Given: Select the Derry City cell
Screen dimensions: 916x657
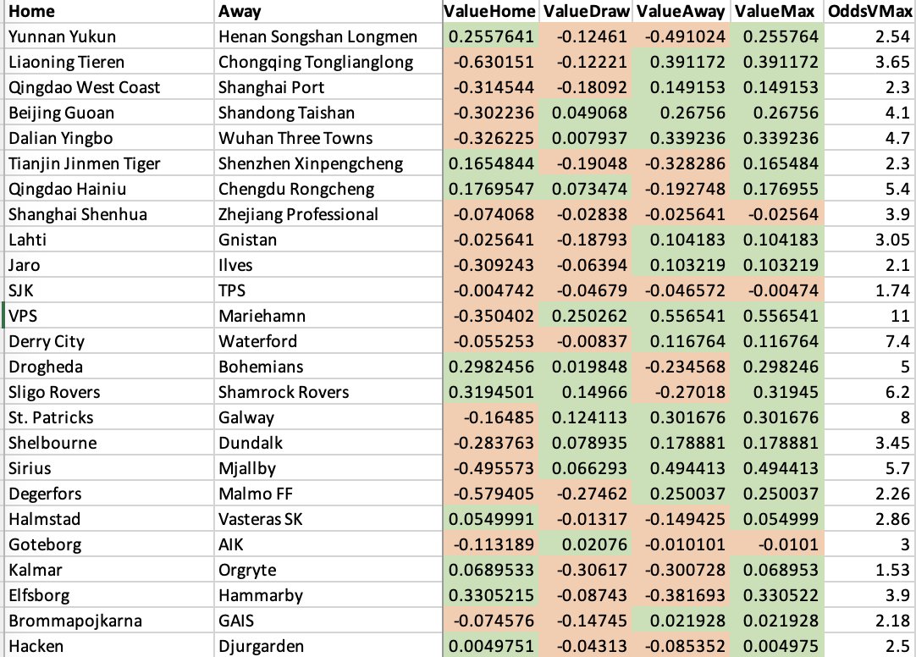Looking at the screenshot, I should [x=109, y=341].
